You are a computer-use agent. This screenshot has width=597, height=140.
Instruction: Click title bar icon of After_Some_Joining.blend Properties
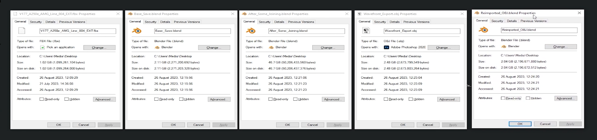[245, 14]
